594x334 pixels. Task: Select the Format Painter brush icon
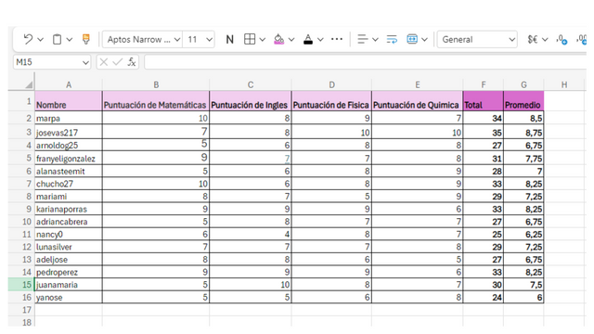[86, 39]
